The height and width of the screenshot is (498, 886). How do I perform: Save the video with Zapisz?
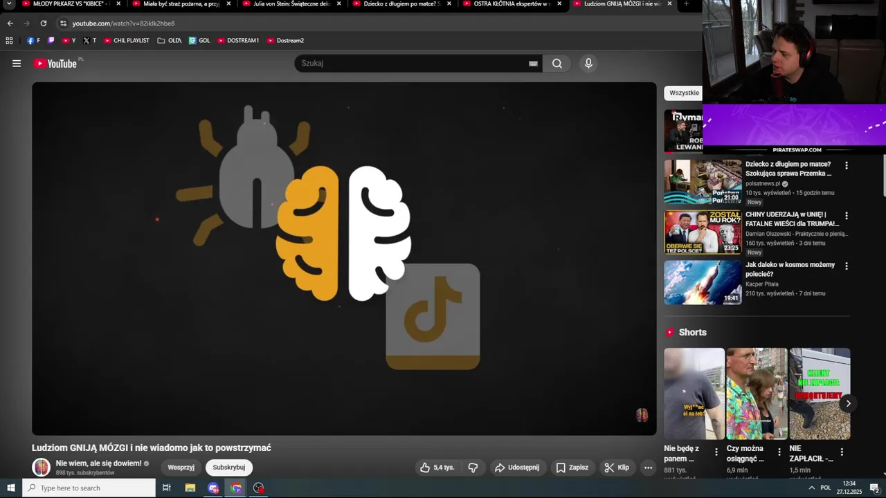click(572, 468)
